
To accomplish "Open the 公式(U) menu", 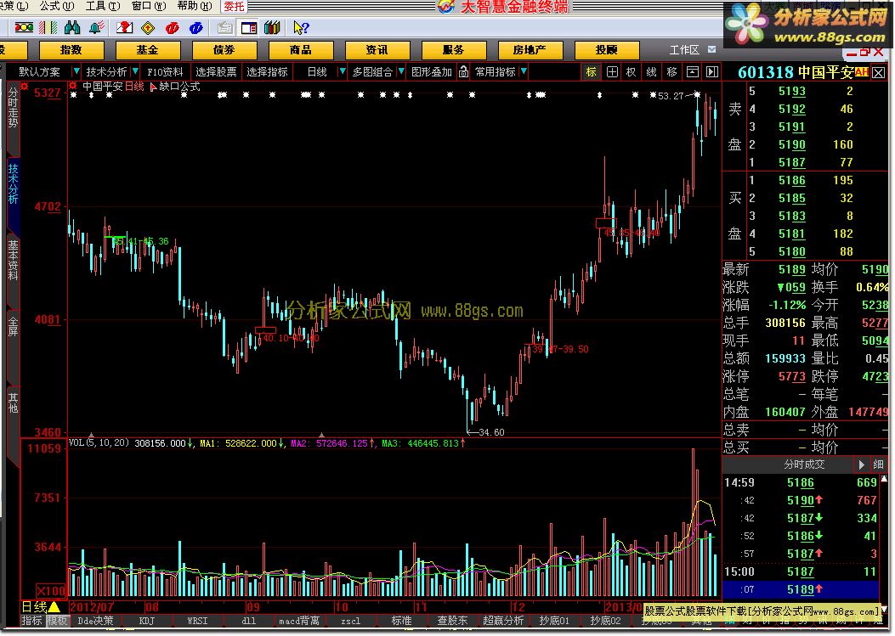I will click(x=56, y=6).
